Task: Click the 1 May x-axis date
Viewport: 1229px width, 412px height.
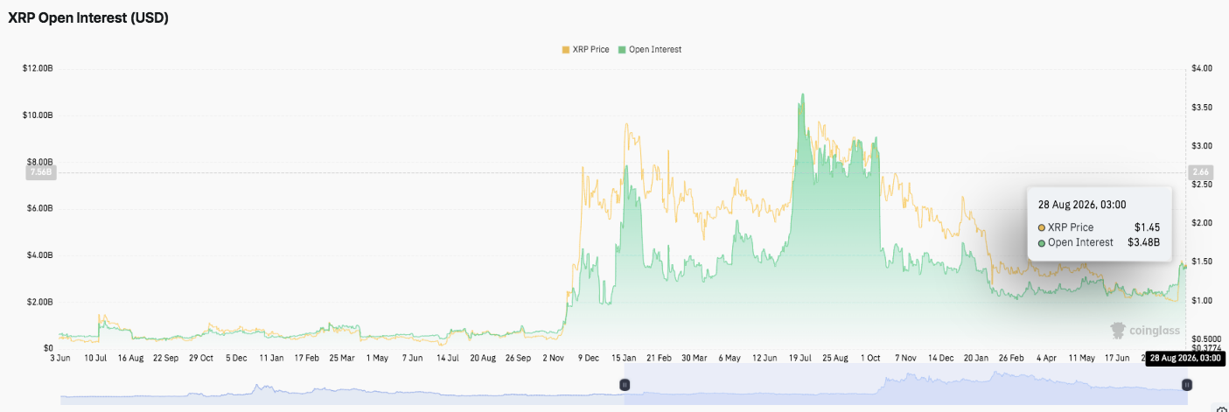Action: point(377,358)
